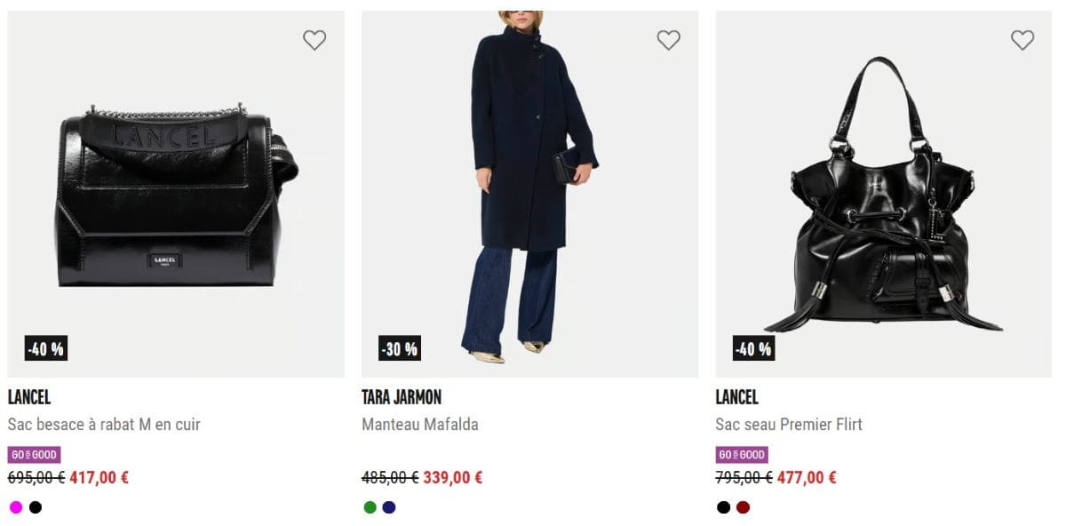The width and height of the screenshot is (1066, 526).
Task: Select the dark red variant of Premier Flirt
Action: point(743,507)
